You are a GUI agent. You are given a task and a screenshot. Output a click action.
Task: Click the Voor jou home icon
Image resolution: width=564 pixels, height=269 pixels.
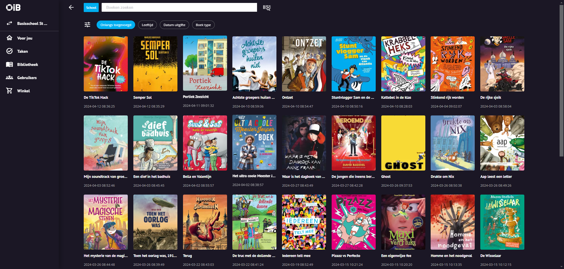point(9,38)
